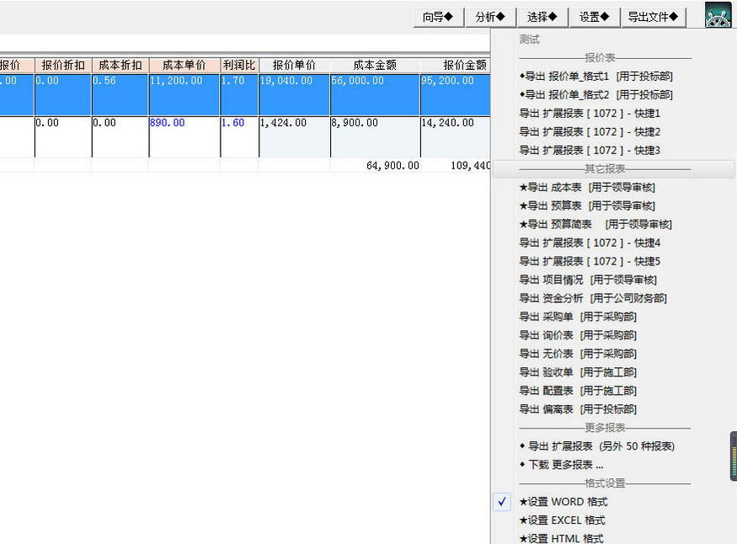Select the 8,900.00 cost amount cell
The width and height of the screenshot is (737, 544).
click(x=375, y=136)
